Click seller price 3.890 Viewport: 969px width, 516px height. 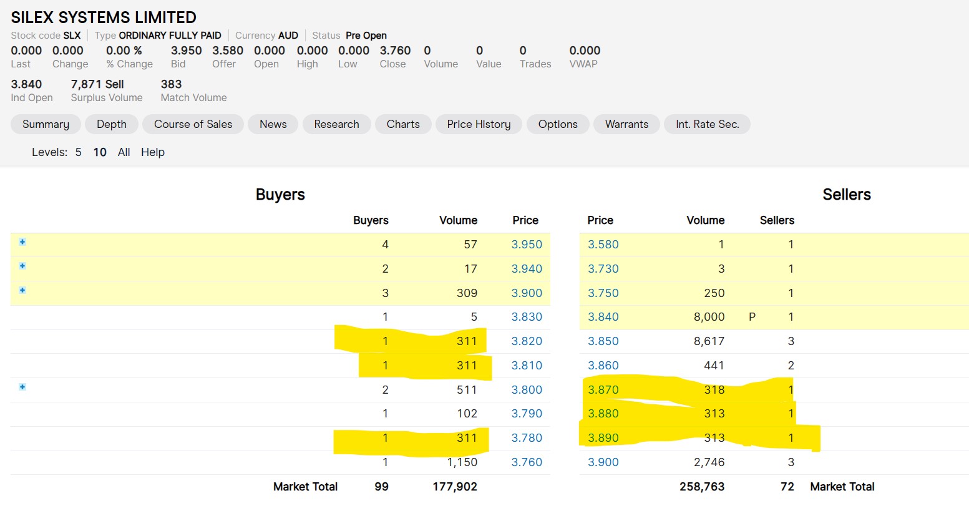[x=603, y=438]
